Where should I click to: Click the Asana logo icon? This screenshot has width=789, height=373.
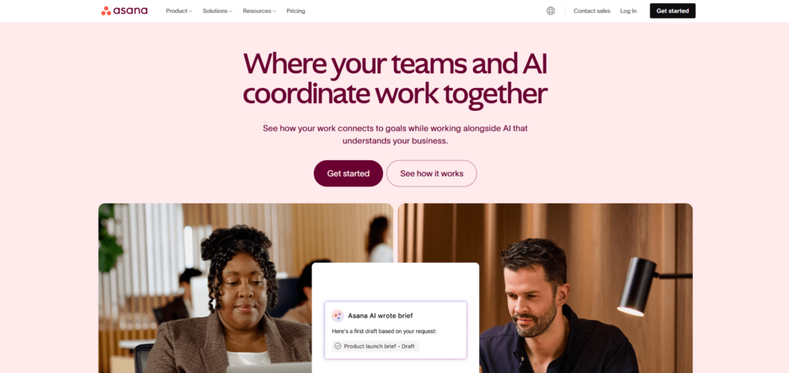(x=106, y=11)
